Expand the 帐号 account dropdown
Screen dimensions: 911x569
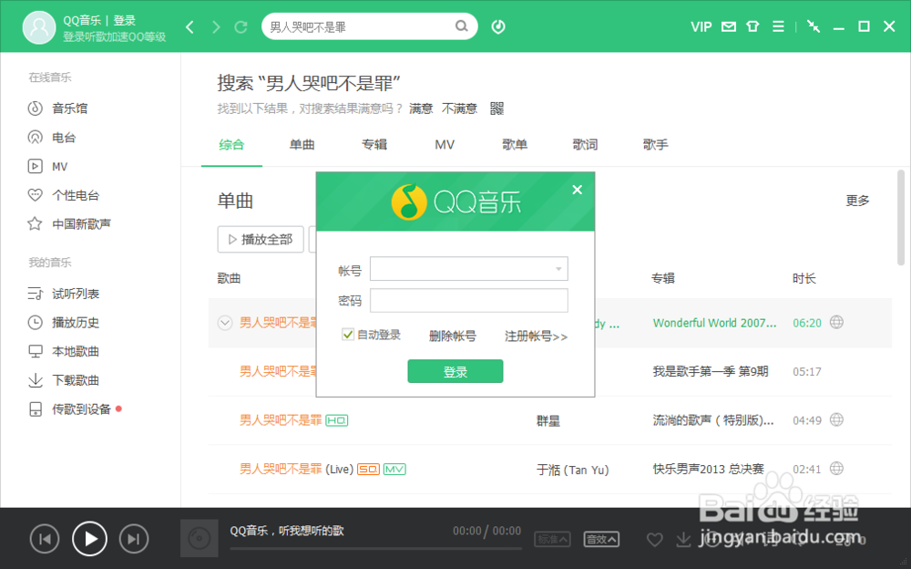[558, 269]
